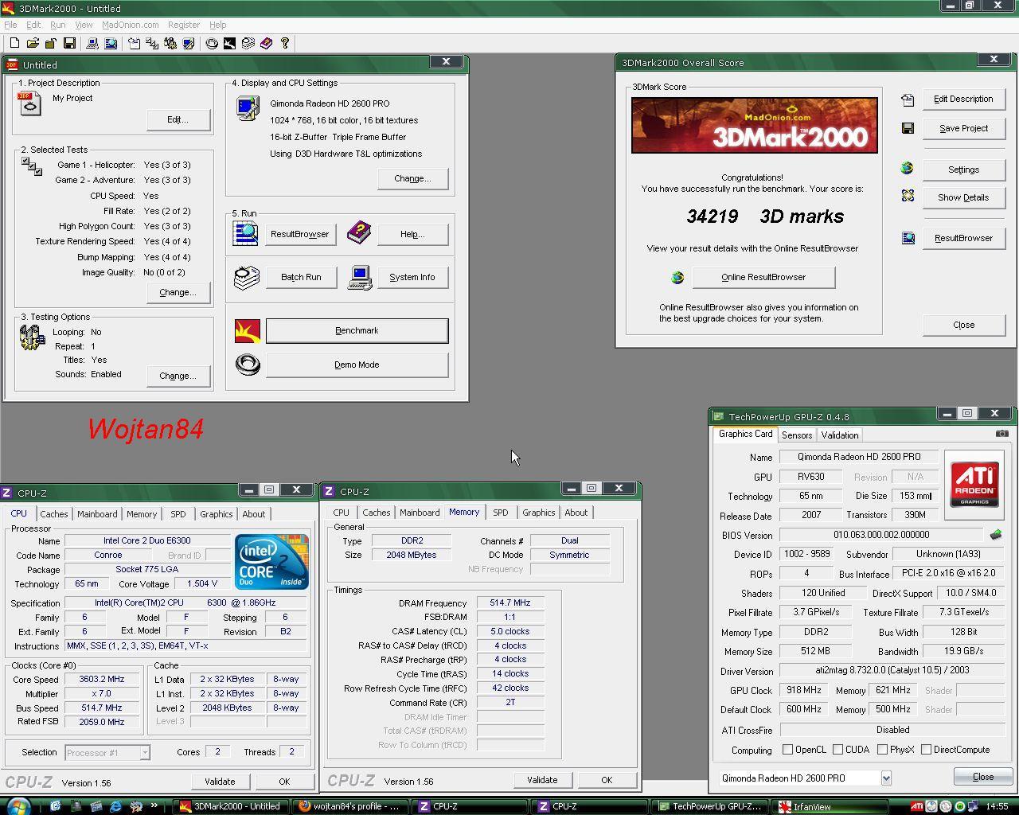1019x815 pixels.
Task: Switch to the Validation tab in GPU-Z
Action: (840, 435)
